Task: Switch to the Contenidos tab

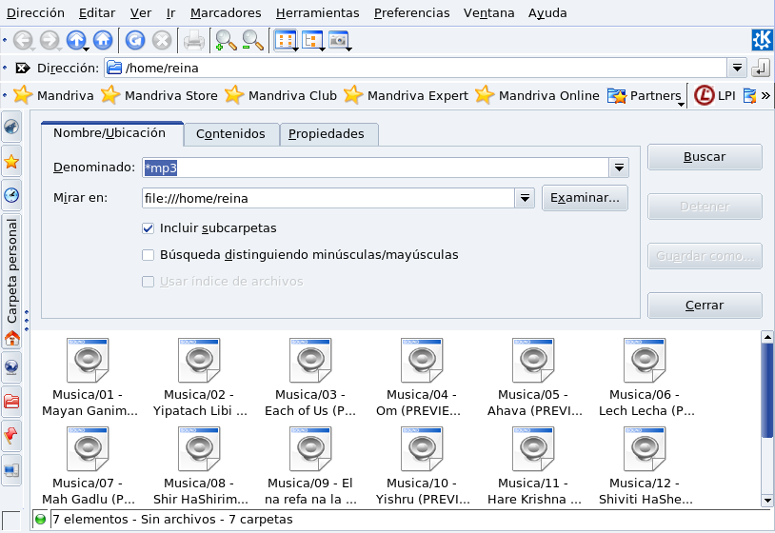Action: (x=230, y=134)
